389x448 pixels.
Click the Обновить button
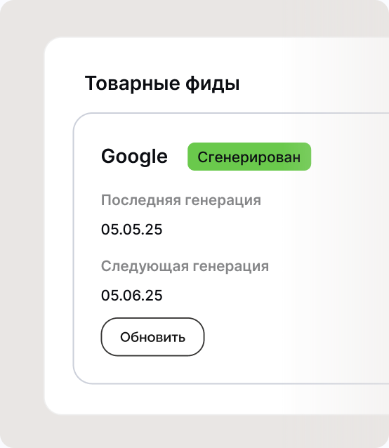(152, 337)
